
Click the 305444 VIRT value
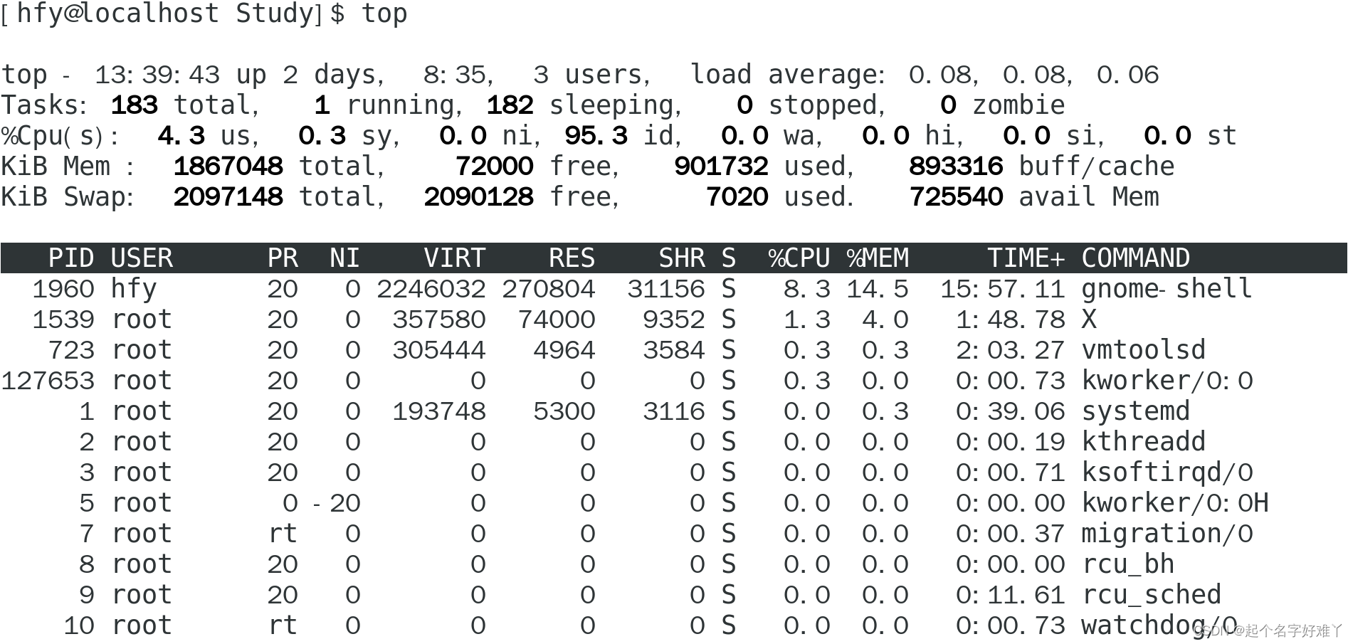[x=439, y=350]
